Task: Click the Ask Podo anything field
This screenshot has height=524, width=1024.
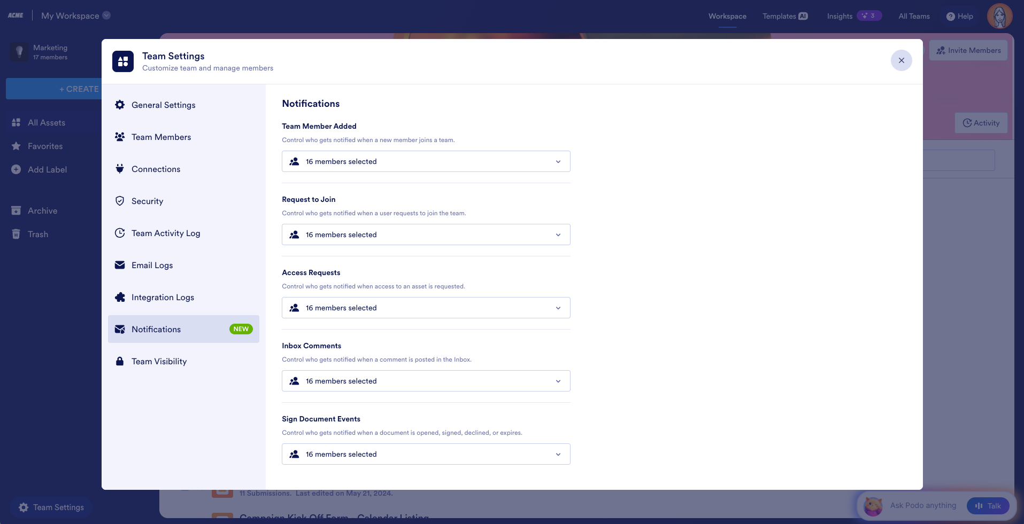Action: point(923,505)
